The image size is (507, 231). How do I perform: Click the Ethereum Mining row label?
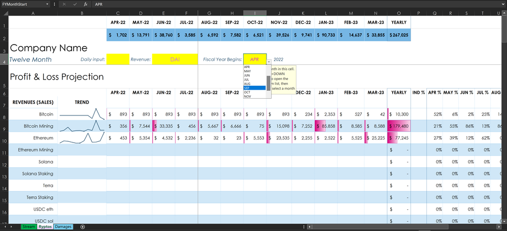[36, 150]
